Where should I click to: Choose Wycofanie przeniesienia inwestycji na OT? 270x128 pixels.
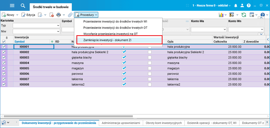click(110, 34)
